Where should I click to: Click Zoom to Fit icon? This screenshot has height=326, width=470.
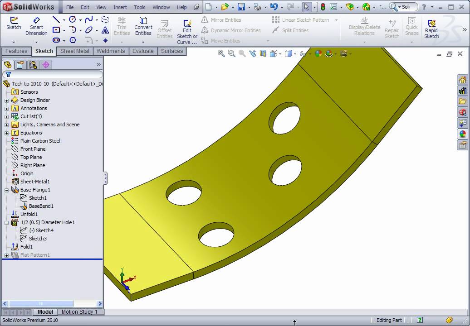(221, 53)
